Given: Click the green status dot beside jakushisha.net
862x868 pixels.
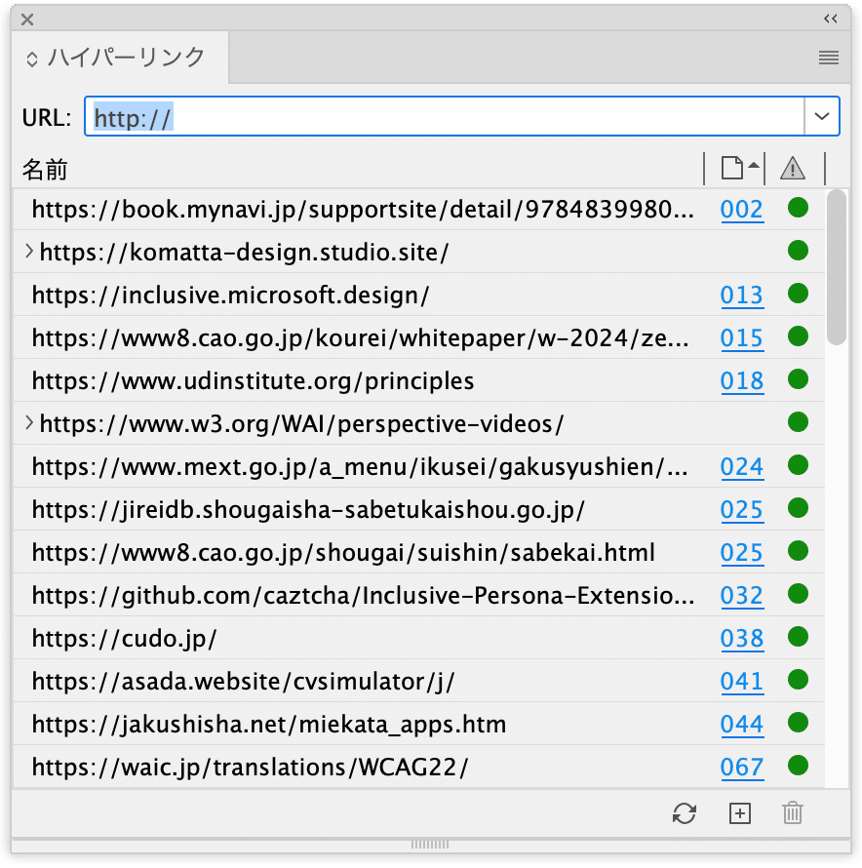Looking at the screenshot, I should (x=798, y=724).
